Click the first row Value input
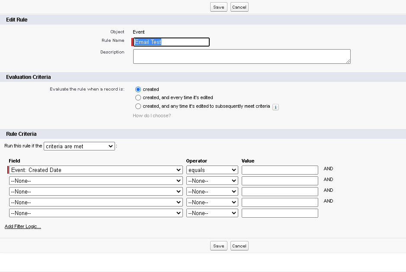 (280, 170)
